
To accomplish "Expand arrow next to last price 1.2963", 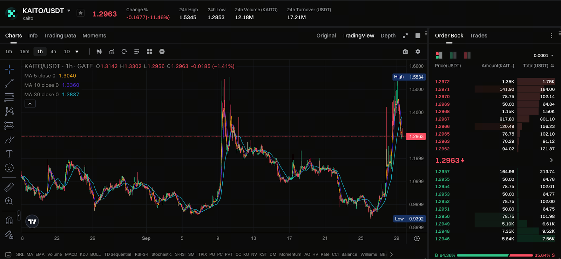I will (x=552, y=160).
